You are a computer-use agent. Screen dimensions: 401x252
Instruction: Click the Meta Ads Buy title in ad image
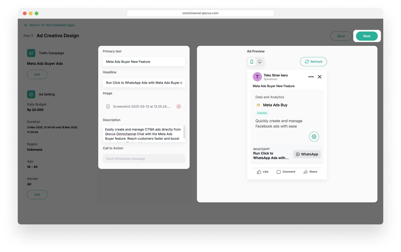pyautogui.click(x=275, y=105)
